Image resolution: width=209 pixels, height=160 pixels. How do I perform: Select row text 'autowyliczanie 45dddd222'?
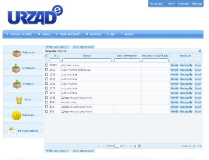76,70
